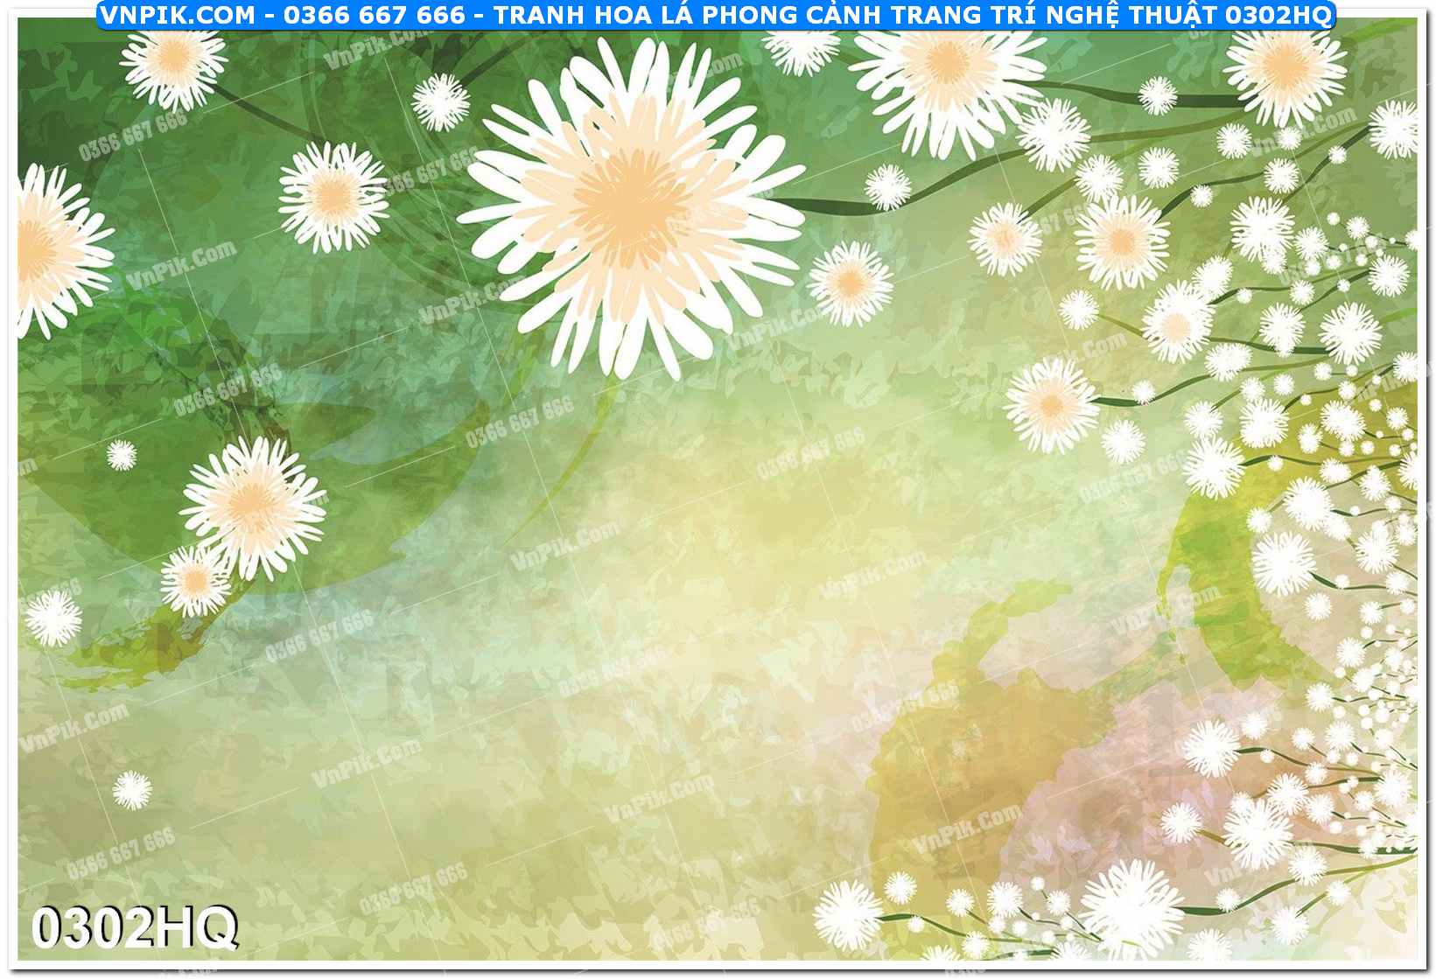Click the phone number 0366 667 666 in the banner
Viewport: 1436px width, 979px height.
pyautogui.click(x=374, y=15)
